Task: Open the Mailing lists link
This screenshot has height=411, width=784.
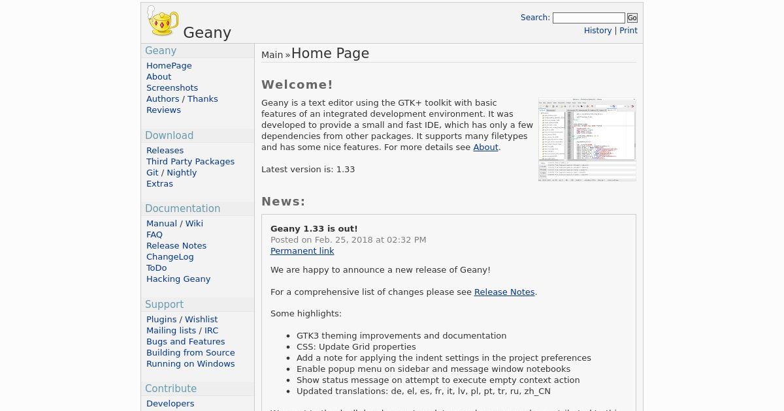Action: (x=171, y=331)
